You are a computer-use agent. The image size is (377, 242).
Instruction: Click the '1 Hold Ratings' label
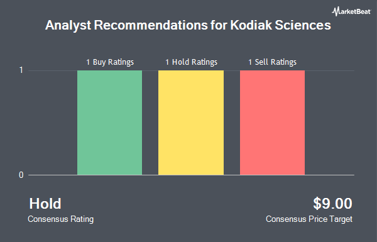[x=191, y=62]
